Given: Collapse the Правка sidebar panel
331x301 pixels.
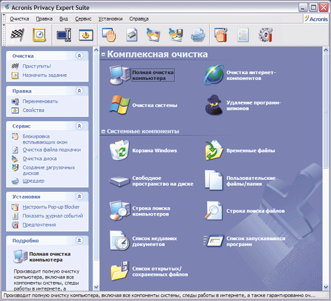Looking at the screenshot, I should [x=79, y=91].
